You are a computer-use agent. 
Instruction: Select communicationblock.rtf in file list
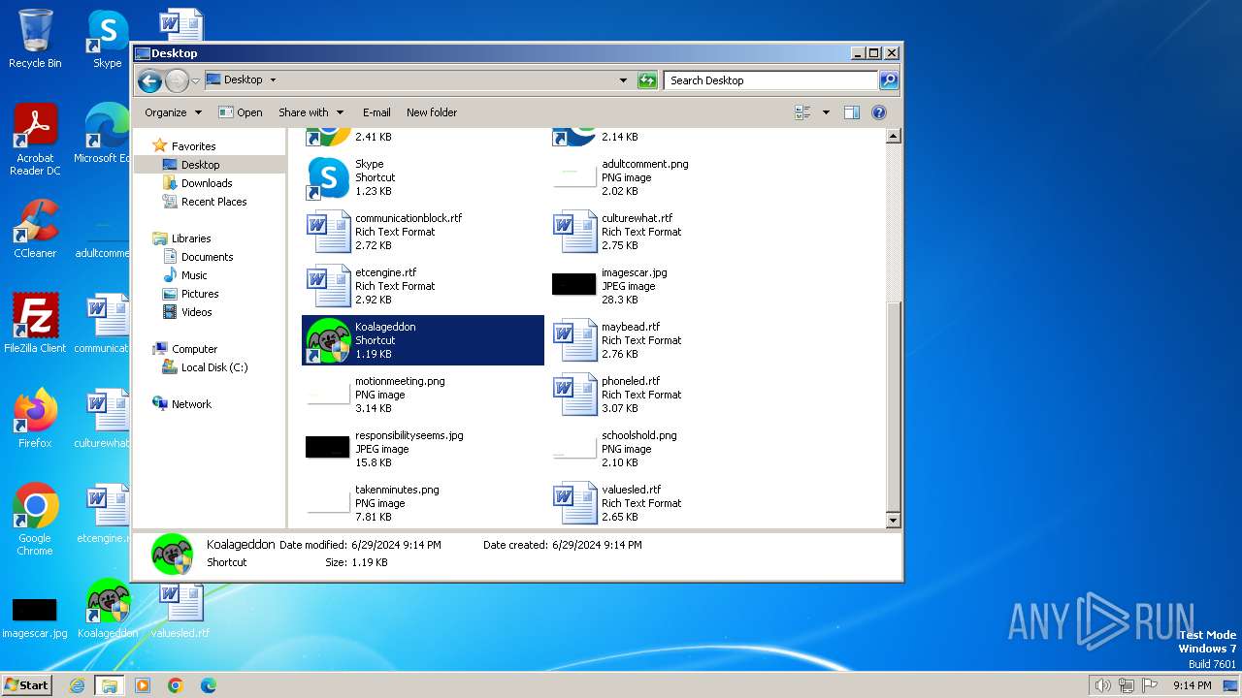point(423,232)
